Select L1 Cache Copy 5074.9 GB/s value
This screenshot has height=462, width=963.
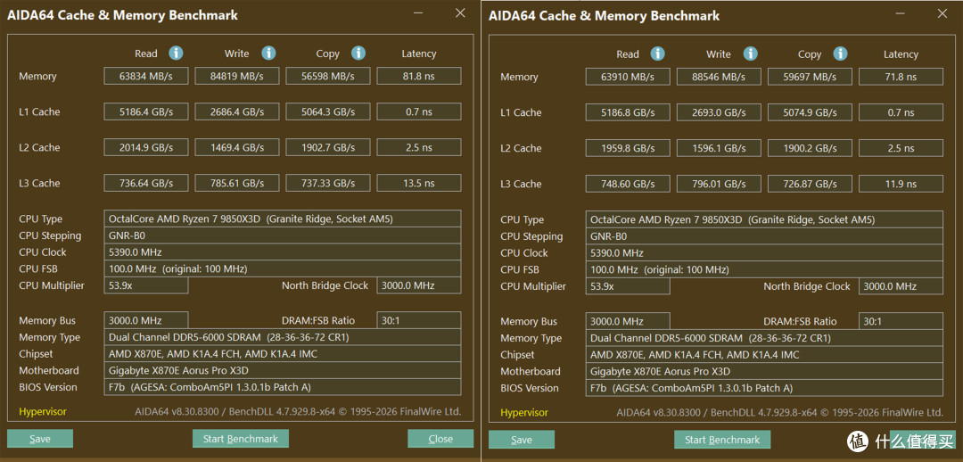[x=810, y=112]
